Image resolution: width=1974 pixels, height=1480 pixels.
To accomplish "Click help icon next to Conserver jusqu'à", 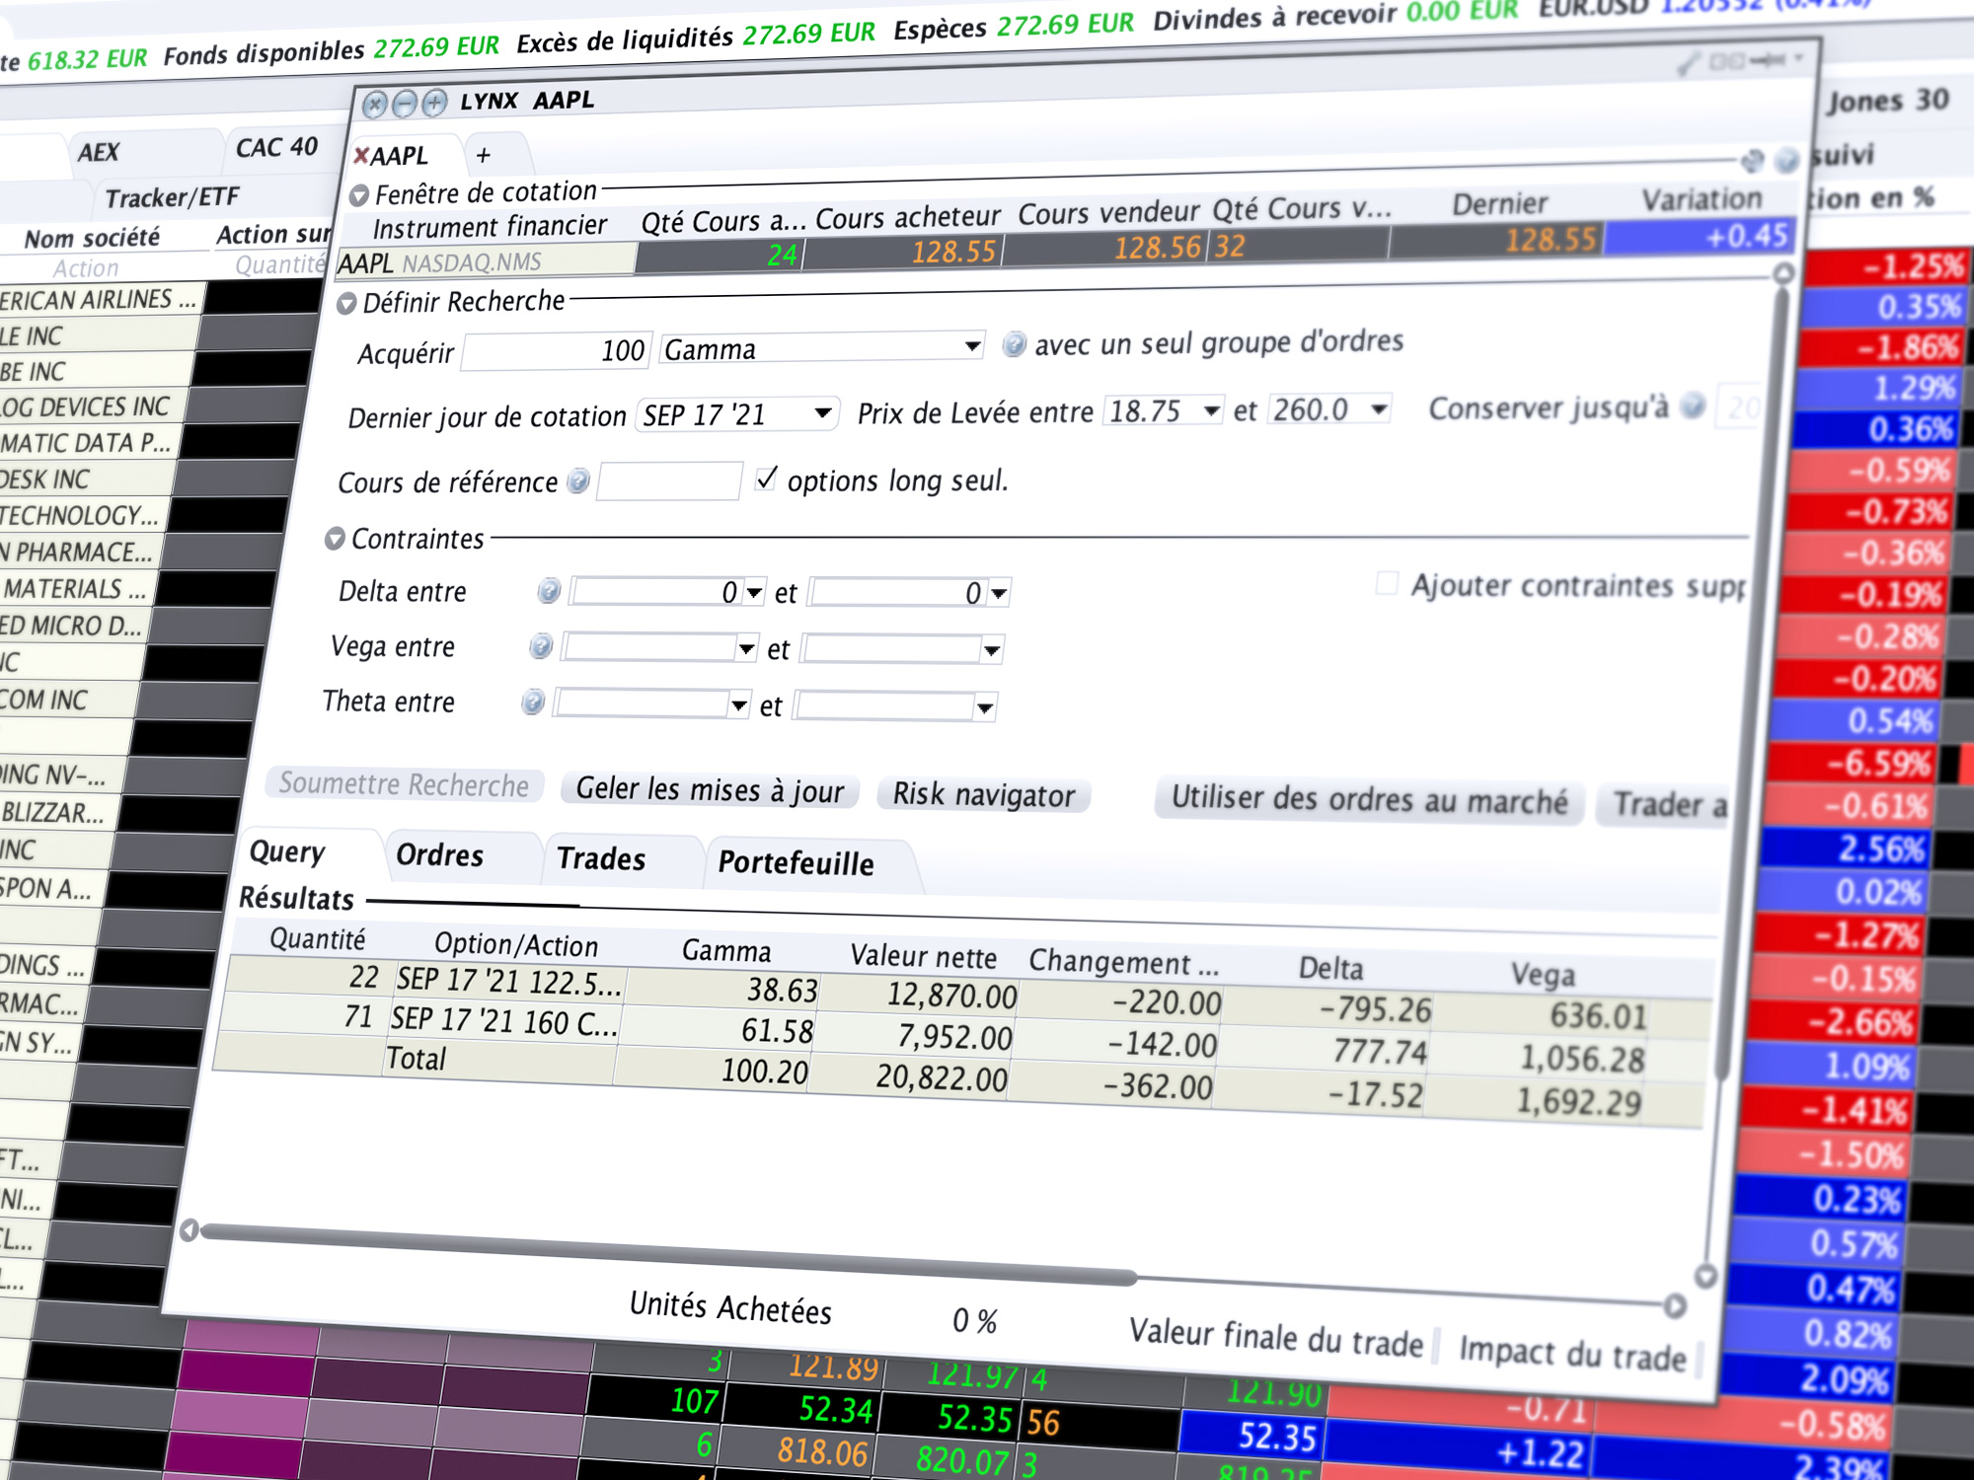I will [x=1694, y=406].
